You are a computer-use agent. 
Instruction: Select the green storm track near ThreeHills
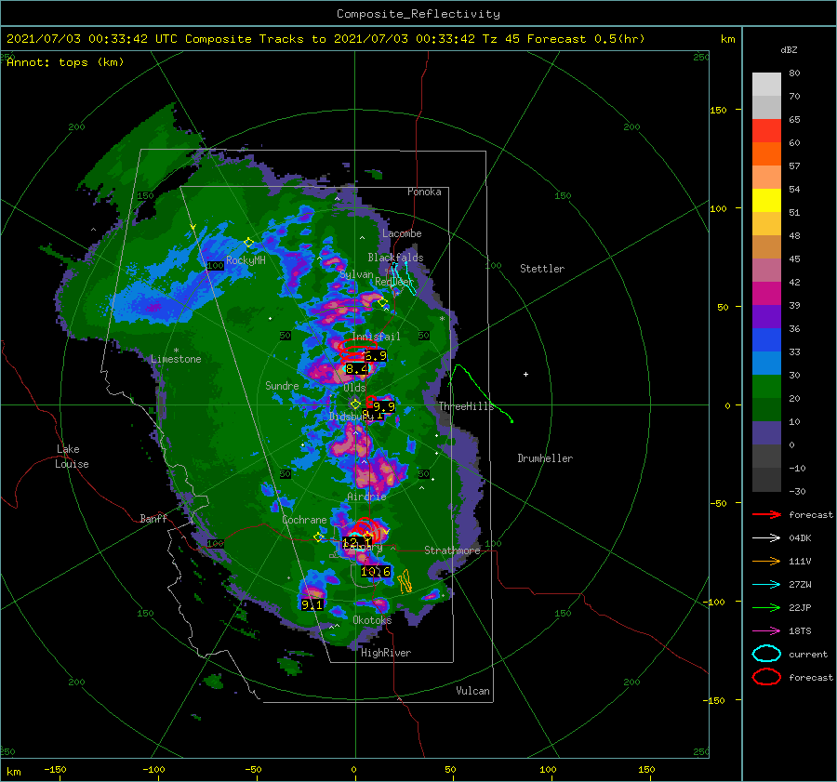click(x=483, y=393)
